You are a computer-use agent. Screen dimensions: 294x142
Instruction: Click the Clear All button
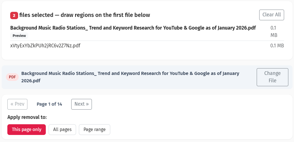point(271,15)
